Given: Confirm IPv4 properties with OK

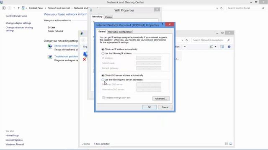Looking at the screenshot, I should click(x=149, y=107).
